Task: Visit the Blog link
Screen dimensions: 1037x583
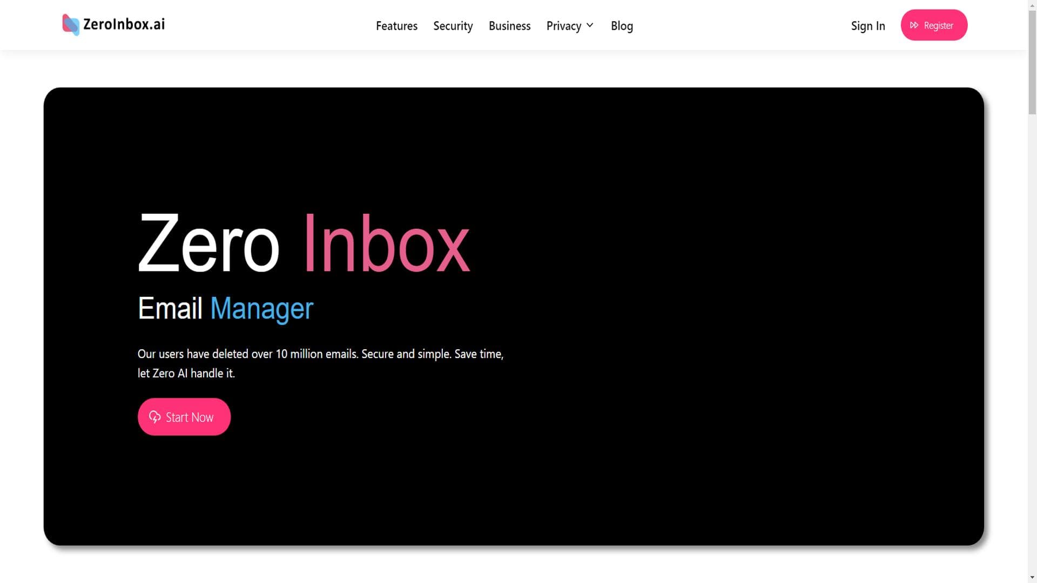Action: (622, 26)
